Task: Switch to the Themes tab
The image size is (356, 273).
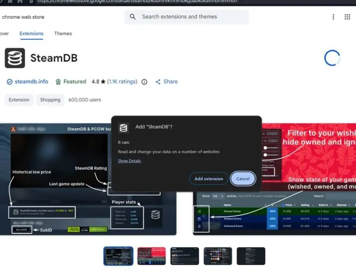Action: pyautogui.click(x=63, y=34)
